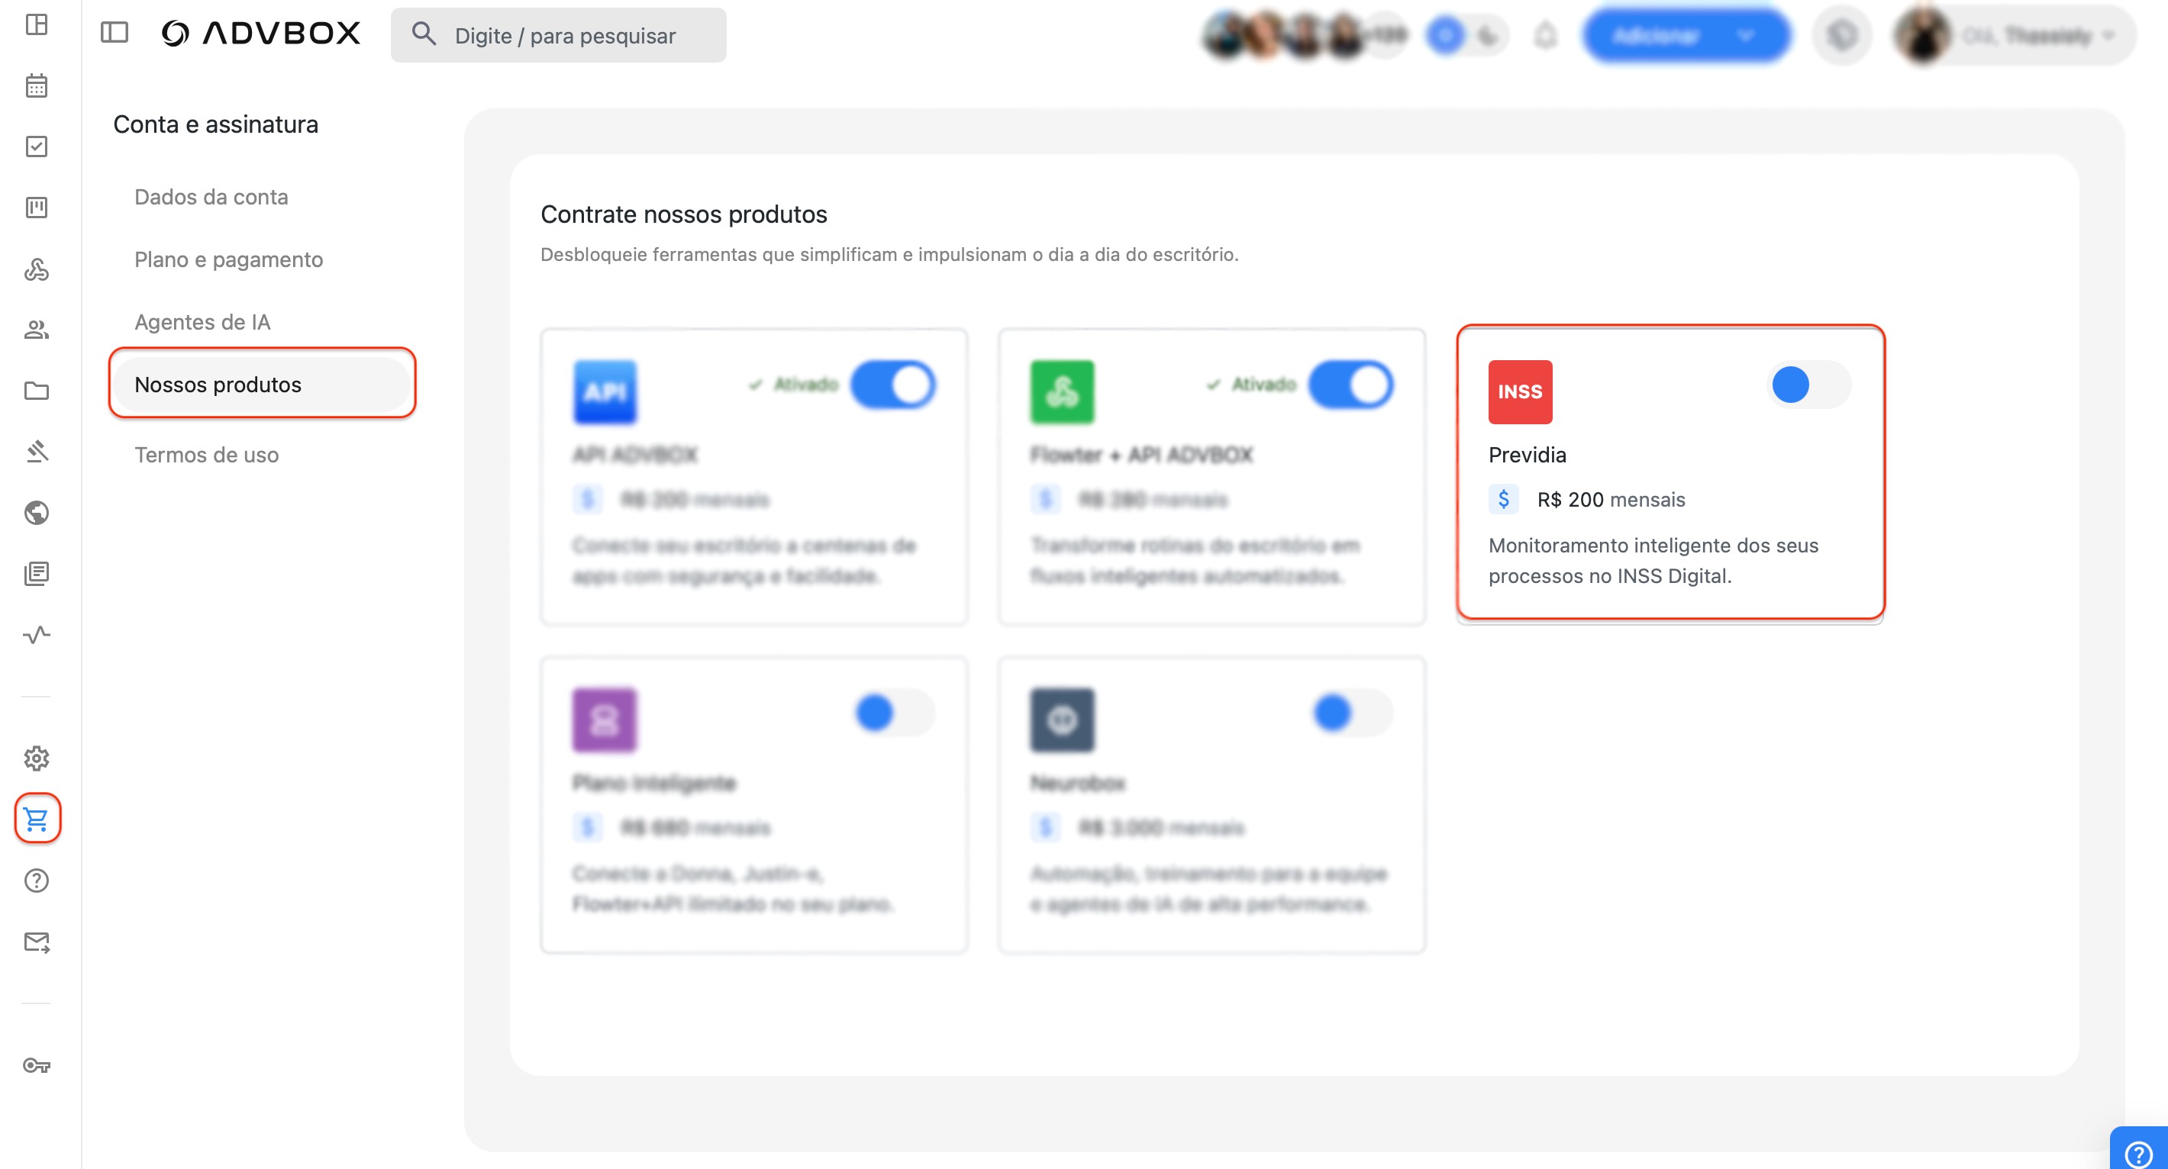Viewport: 2168px width, 1169px height.
Task: Open the people contacts sidebar icon
Action: click(36, 330)
